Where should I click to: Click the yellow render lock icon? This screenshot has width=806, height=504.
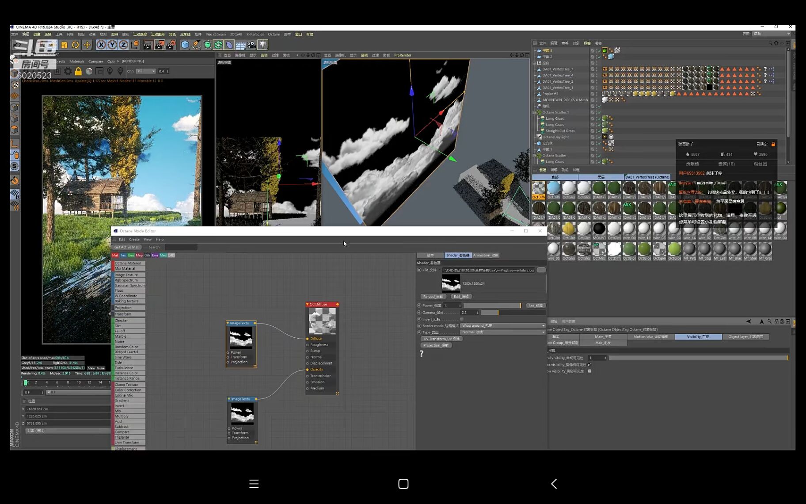[x=78, y=71]
